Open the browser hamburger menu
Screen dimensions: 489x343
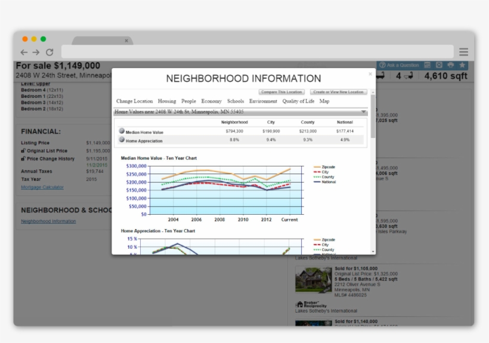coord(463,52)
